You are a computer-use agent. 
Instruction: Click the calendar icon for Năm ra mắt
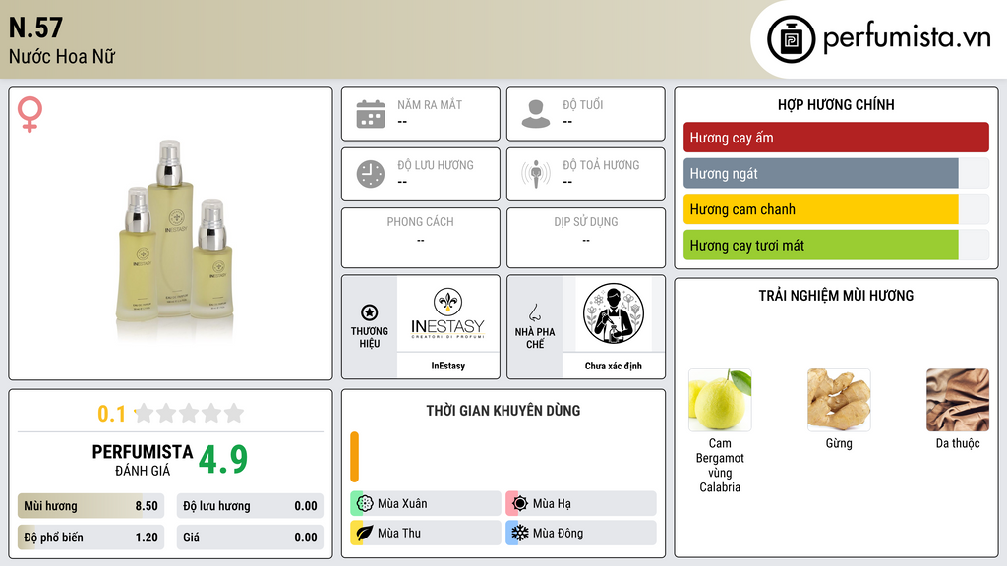[x=371, y=114]
